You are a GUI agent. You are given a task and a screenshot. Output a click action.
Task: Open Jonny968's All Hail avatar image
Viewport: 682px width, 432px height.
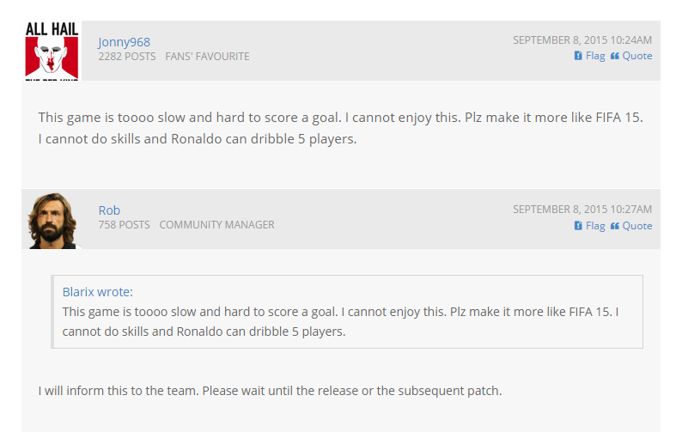[x=52, y=51]
